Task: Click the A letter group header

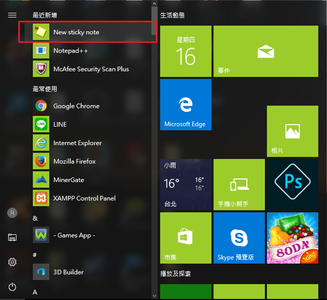Action: coord(35,292)
